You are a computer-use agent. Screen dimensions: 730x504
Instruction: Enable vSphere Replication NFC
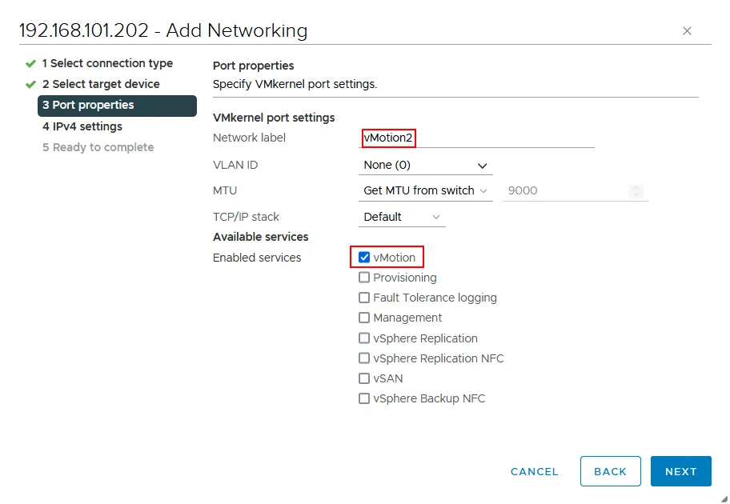[x=365, y=358]
